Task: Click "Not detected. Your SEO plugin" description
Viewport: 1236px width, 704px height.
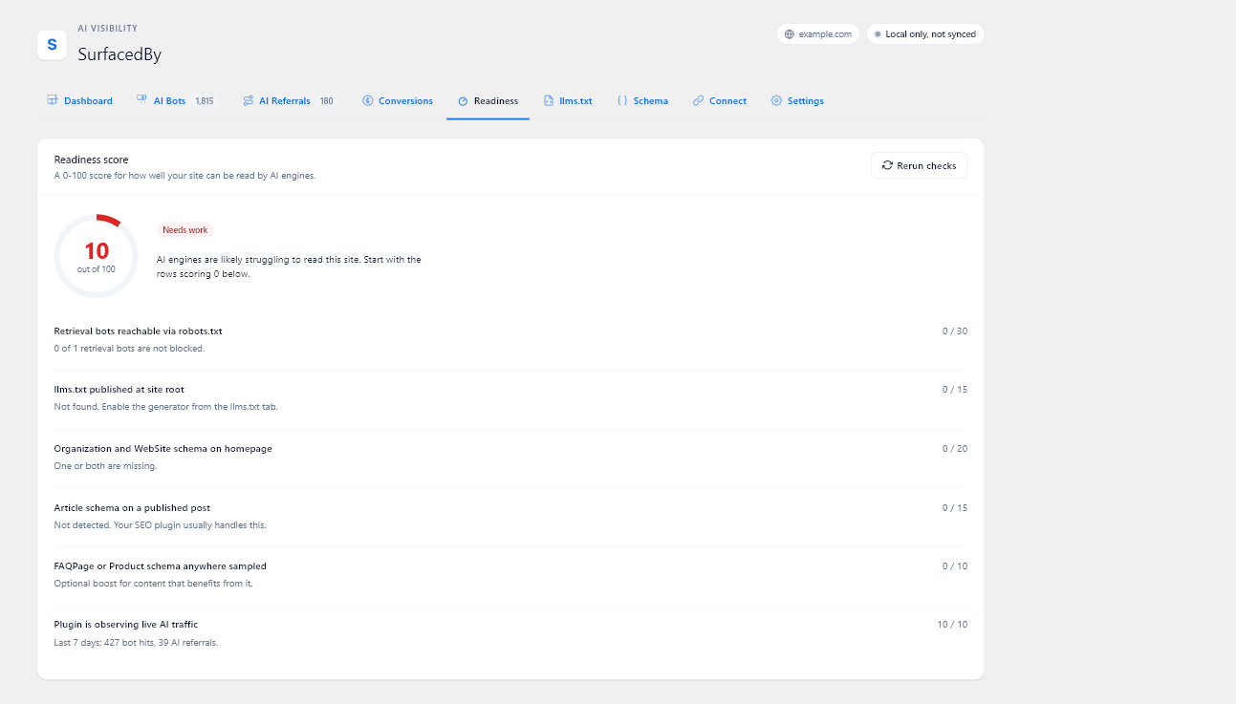Action: point(161,525)
